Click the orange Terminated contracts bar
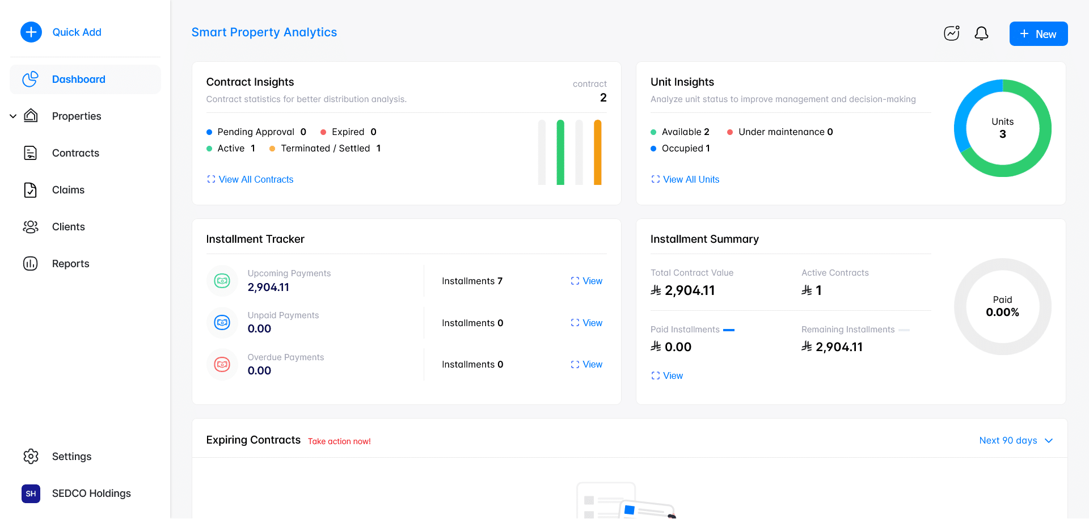The height and width of the screenshot is (519, 1089). pyautogui.click(x=597, y=152)
